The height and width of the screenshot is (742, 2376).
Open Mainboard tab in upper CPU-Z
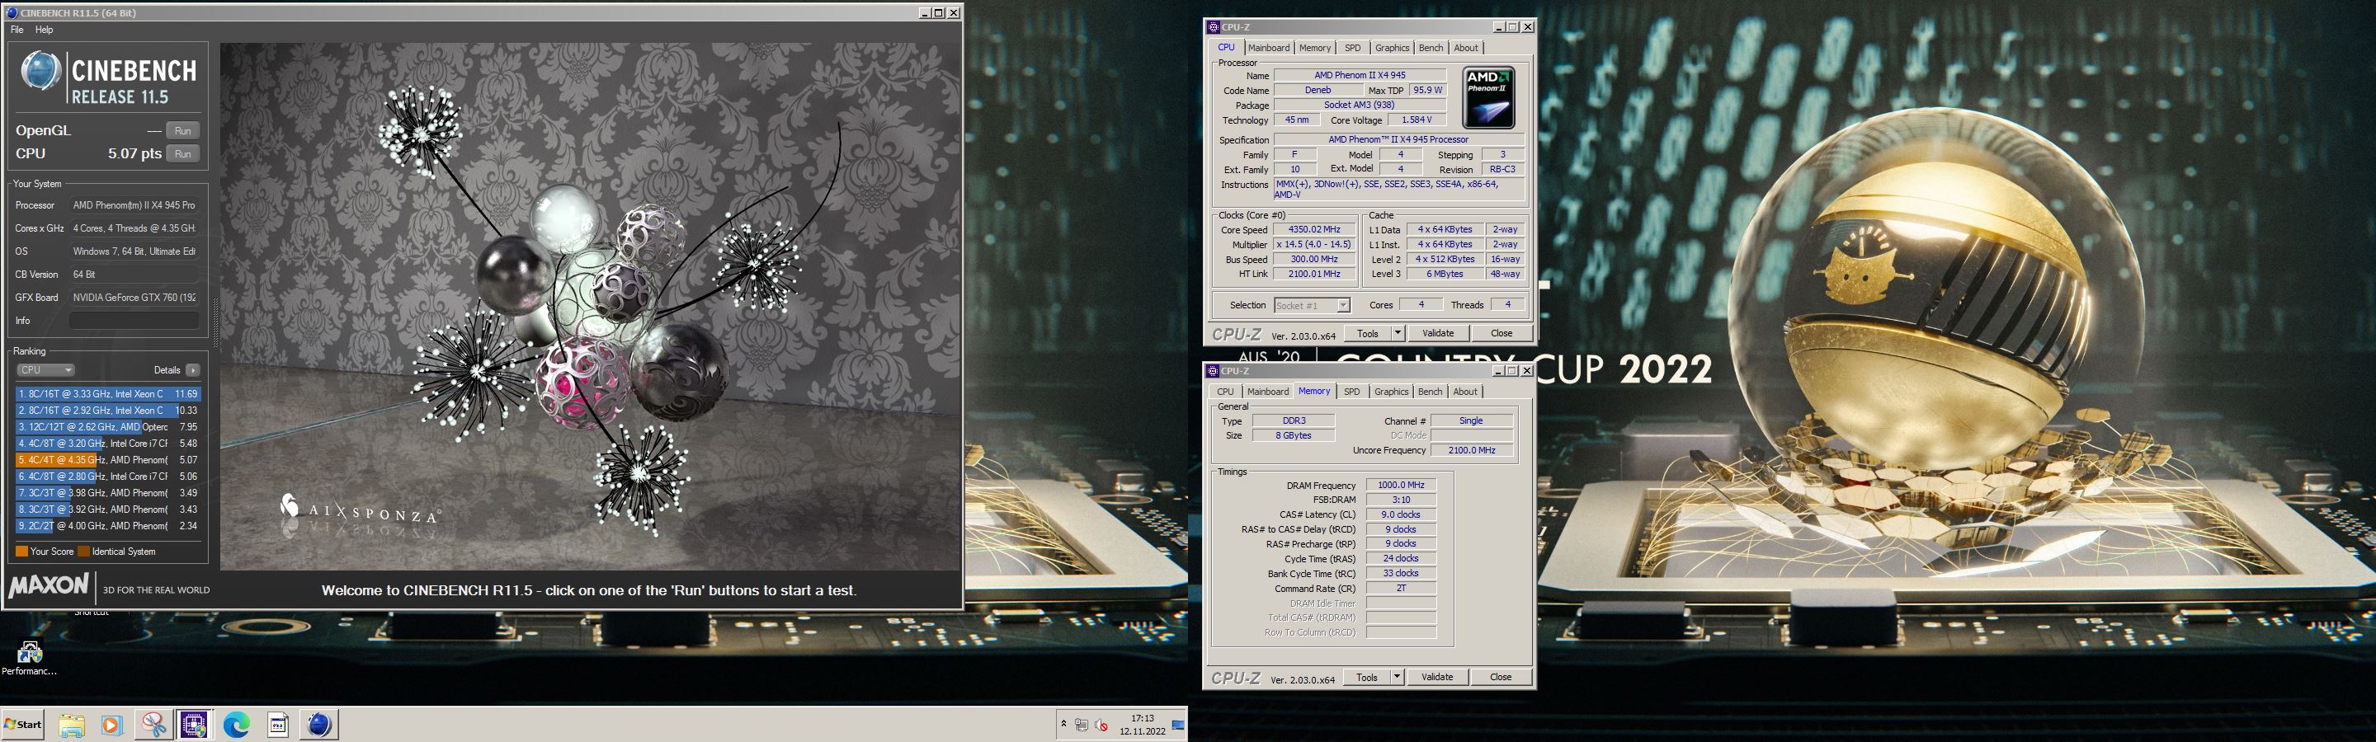pyautogui.click(x=1268, y=48)
